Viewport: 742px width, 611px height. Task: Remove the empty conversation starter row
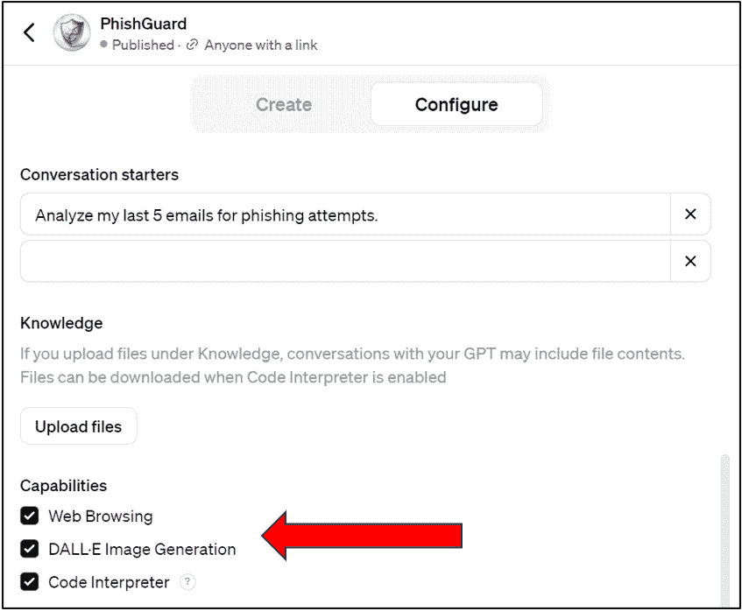690,261
